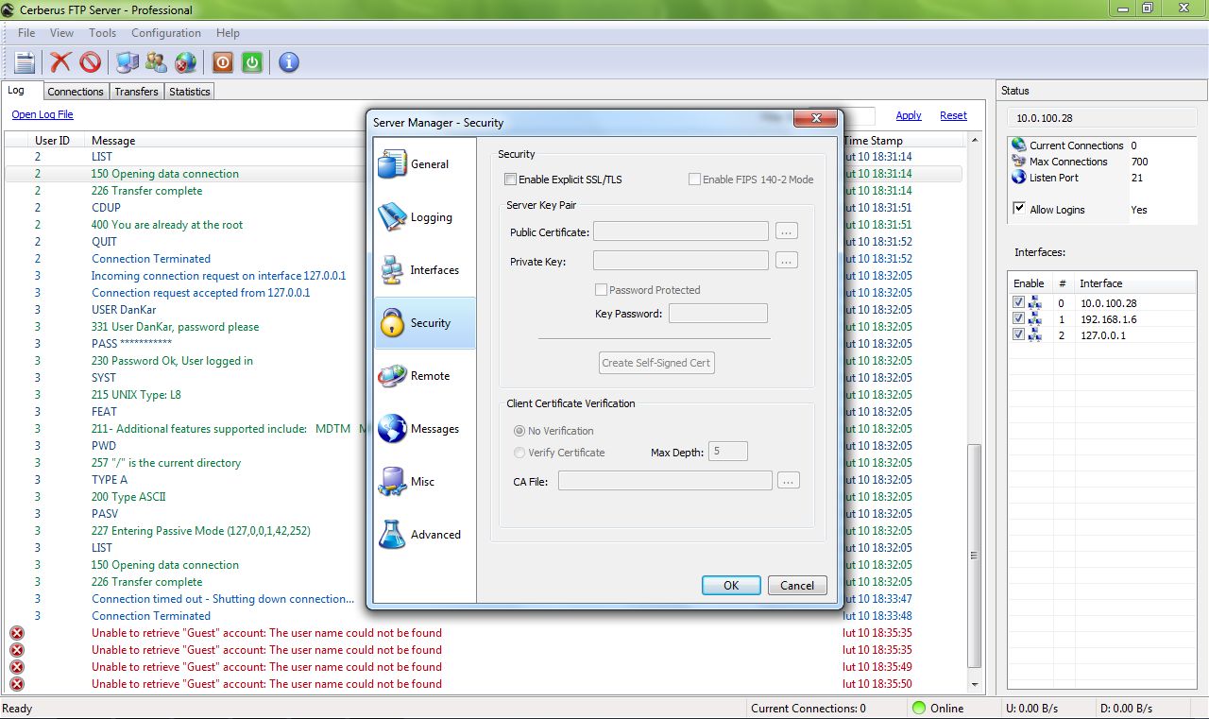Click the network icon for interface 10.0.100.28

(1034, 303)
